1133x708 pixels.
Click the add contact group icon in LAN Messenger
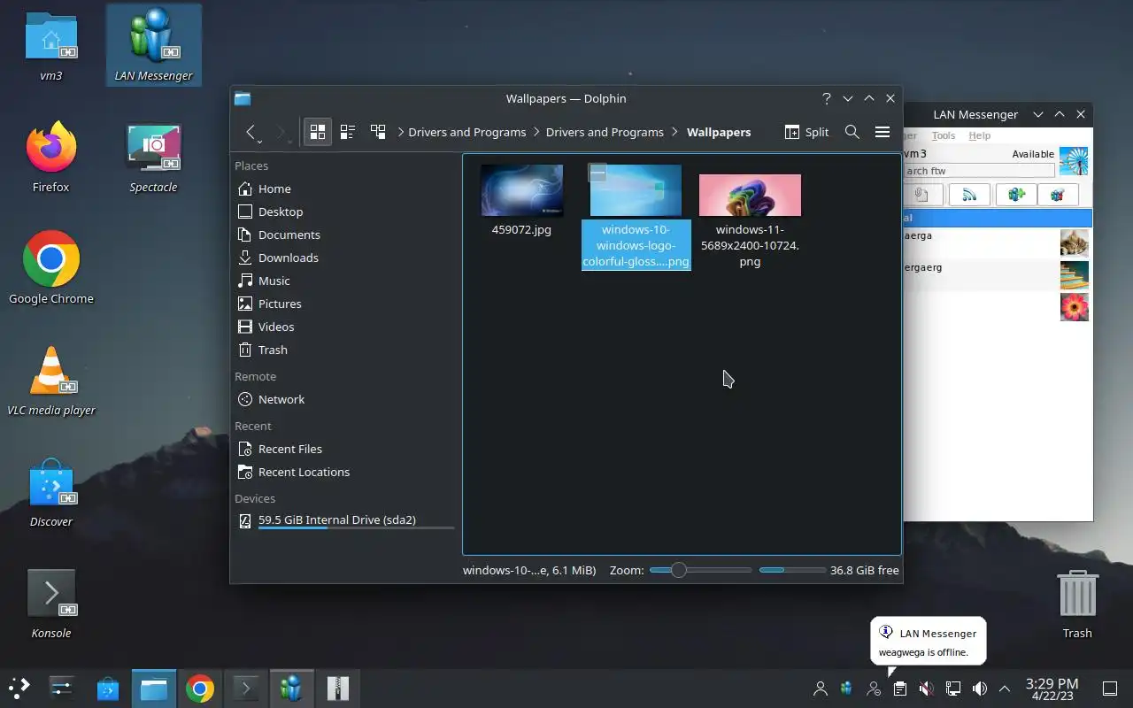[1016, 195]
